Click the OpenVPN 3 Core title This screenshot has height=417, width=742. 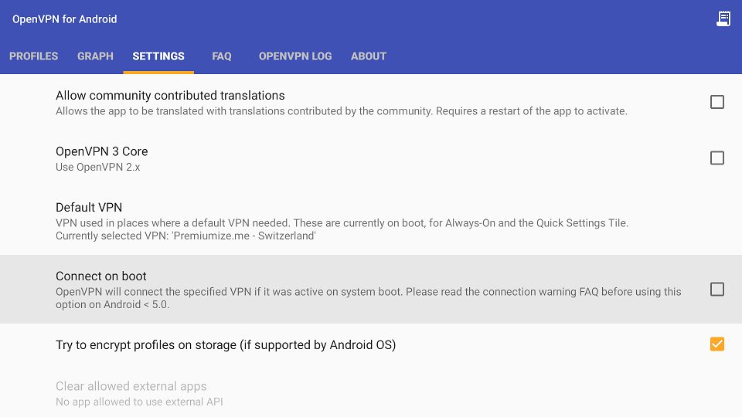(x=102, y=151)
